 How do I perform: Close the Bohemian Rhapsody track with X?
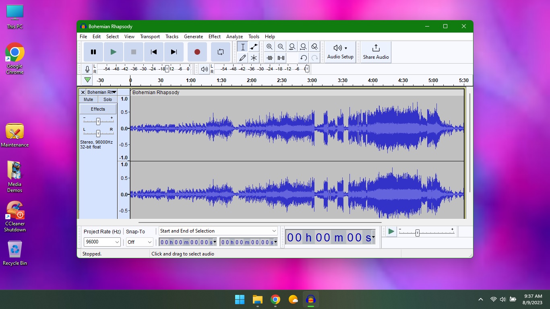(83, 92)
